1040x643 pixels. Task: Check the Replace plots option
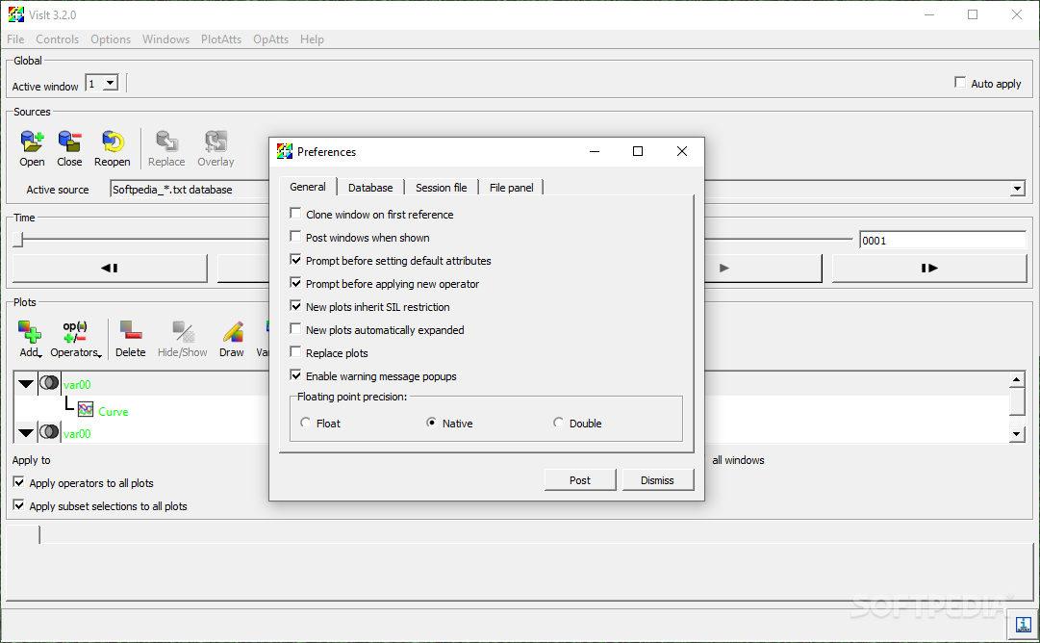coord(295,352)
